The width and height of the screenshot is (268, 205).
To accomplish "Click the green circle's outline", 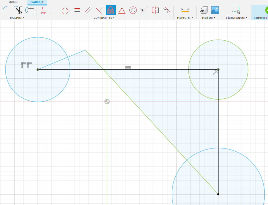I will [x=218, y=40].
